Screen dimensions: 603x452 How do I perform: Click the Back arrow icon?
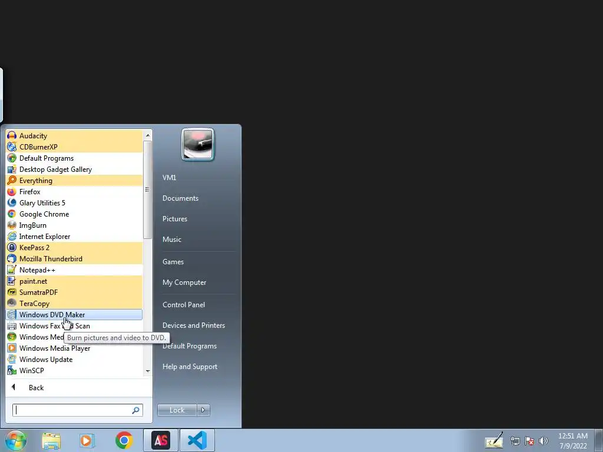(14, 387)
